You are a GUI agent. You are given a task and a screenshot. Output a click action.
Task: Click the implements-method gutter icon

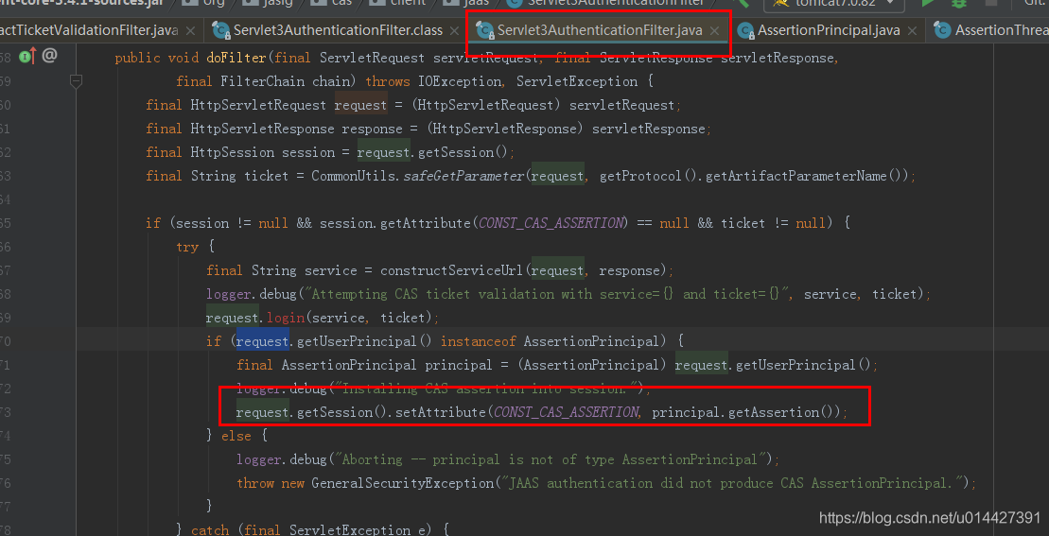coord(26,57)
